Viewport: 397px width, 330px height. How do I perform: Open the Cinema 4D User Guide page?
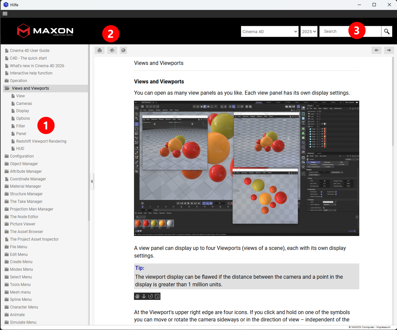(29, 51)
